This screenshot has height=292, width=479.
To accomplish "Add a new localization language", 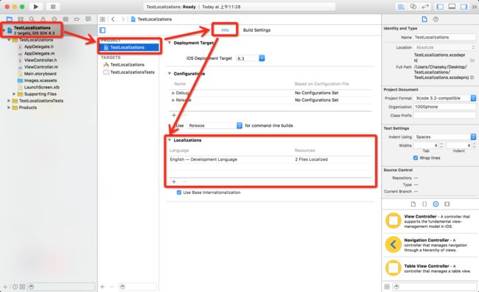I will coord(174,181).
